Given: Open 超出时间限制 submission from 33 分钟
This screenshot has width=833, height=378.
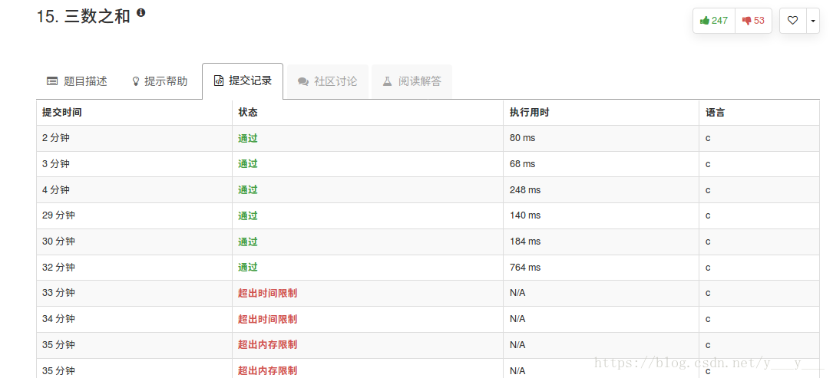Looking at the screenshot, I should (x=267, y=293).
